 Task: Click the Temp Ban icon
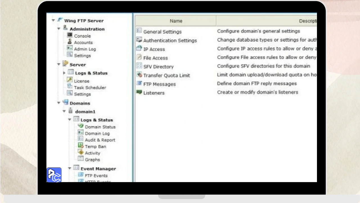[x=80, y=146]
